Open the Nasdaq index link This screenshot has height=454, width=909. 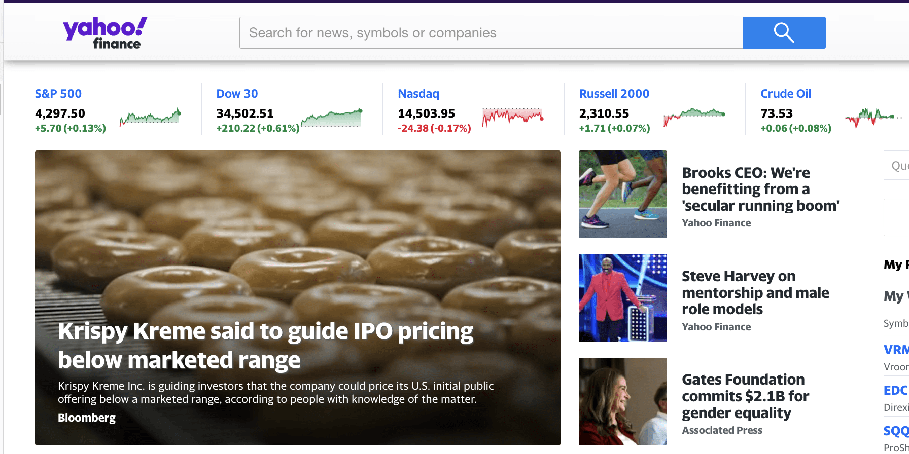click(x=418, y=94)
